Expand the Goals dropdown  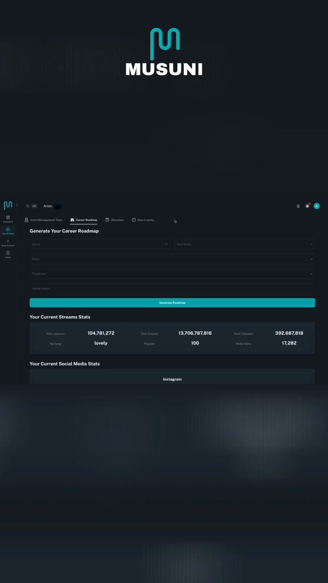coord(172,259)
